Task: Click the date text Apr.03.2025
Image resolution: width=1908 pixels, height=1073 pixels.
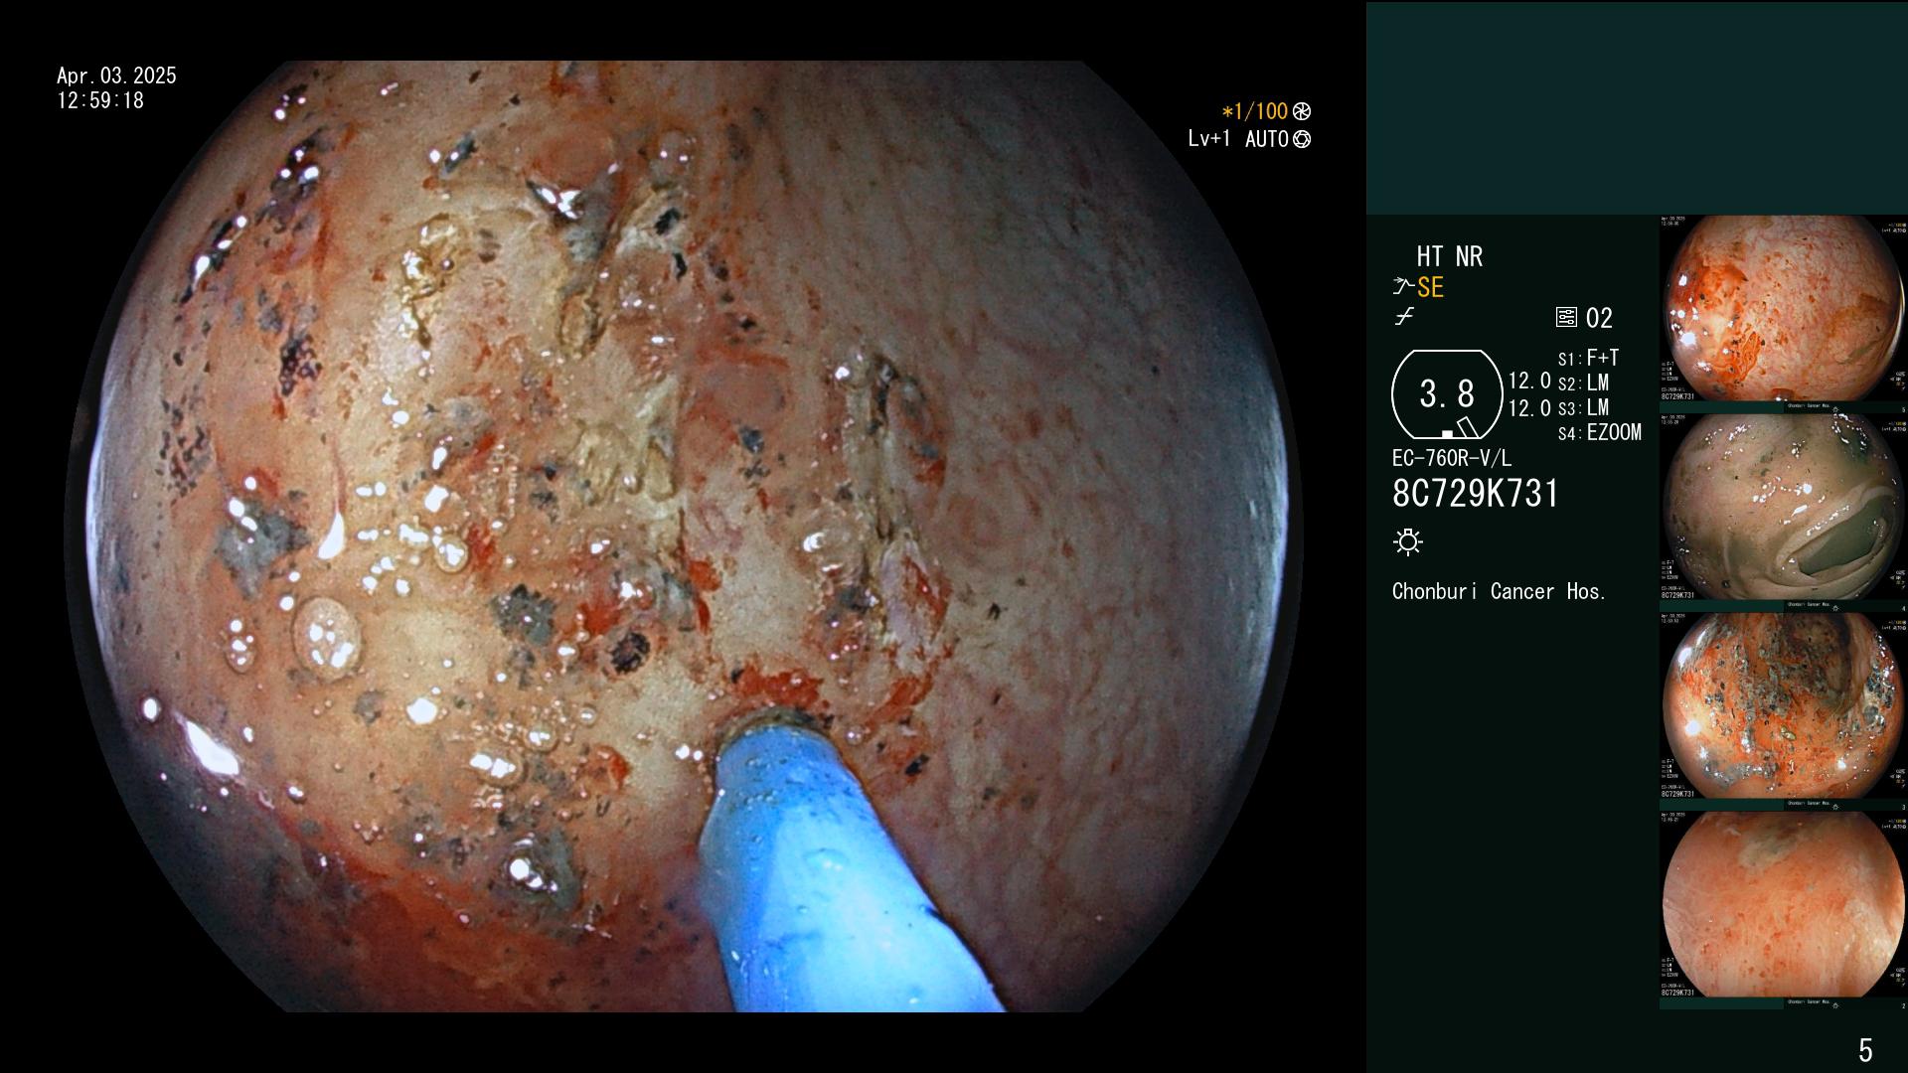Action: [x=116, y=76]
